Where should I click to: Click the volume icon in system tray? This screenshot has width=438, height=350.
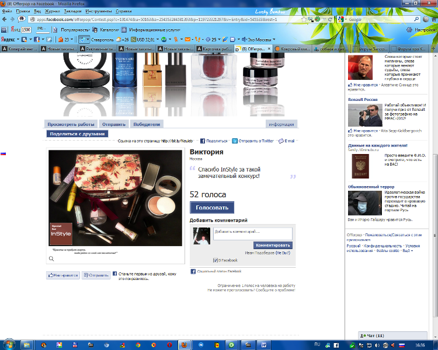coord(377,345)
